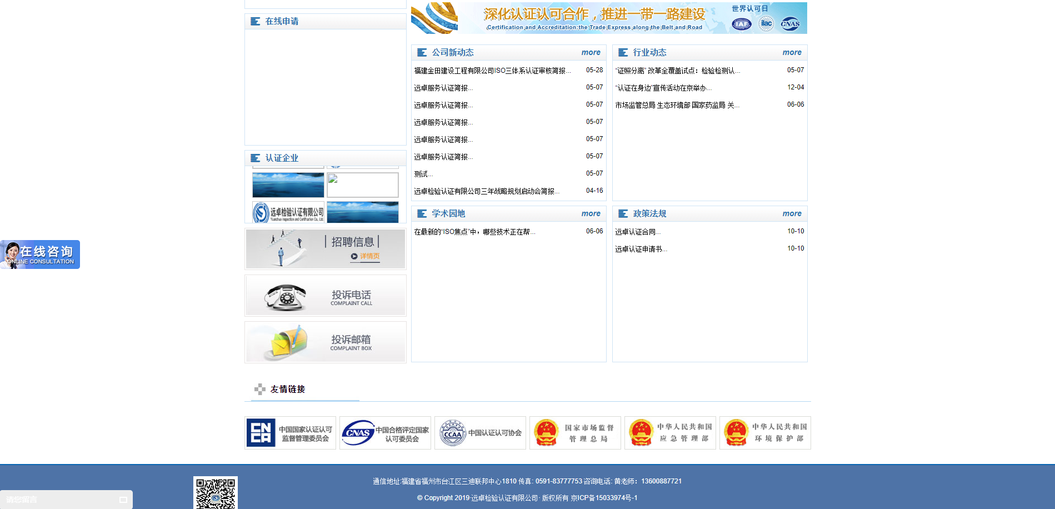Open the CNAS accreditation committee link logo
1055x509 pixels.
tap(385, 433)
